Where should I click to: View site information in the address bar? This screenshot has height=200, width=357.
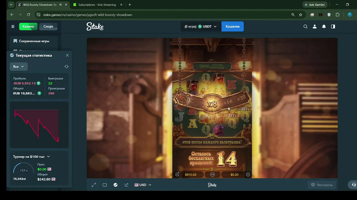[38, 15]
